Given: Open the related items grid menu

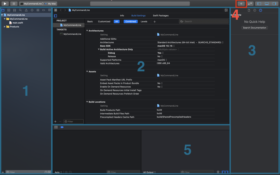Looking at the screenshot, I should pos(56,10).
